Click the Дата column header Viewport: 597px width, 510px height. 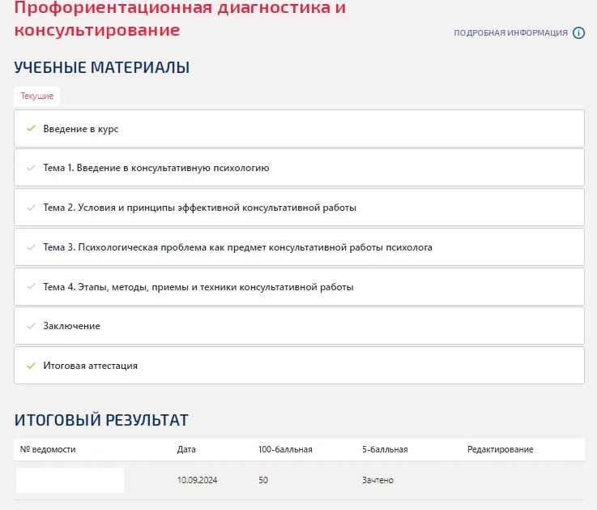point(186,449)
